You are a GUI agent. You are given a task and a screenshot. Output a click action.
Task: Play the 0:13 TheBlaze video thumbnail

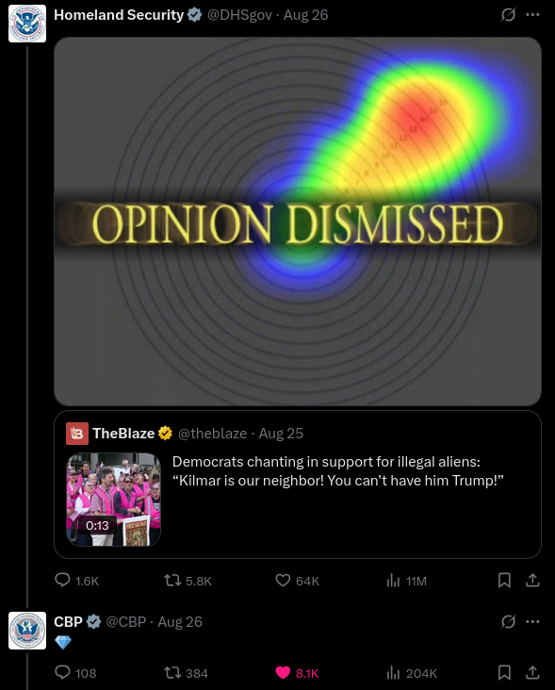point(113,500)
